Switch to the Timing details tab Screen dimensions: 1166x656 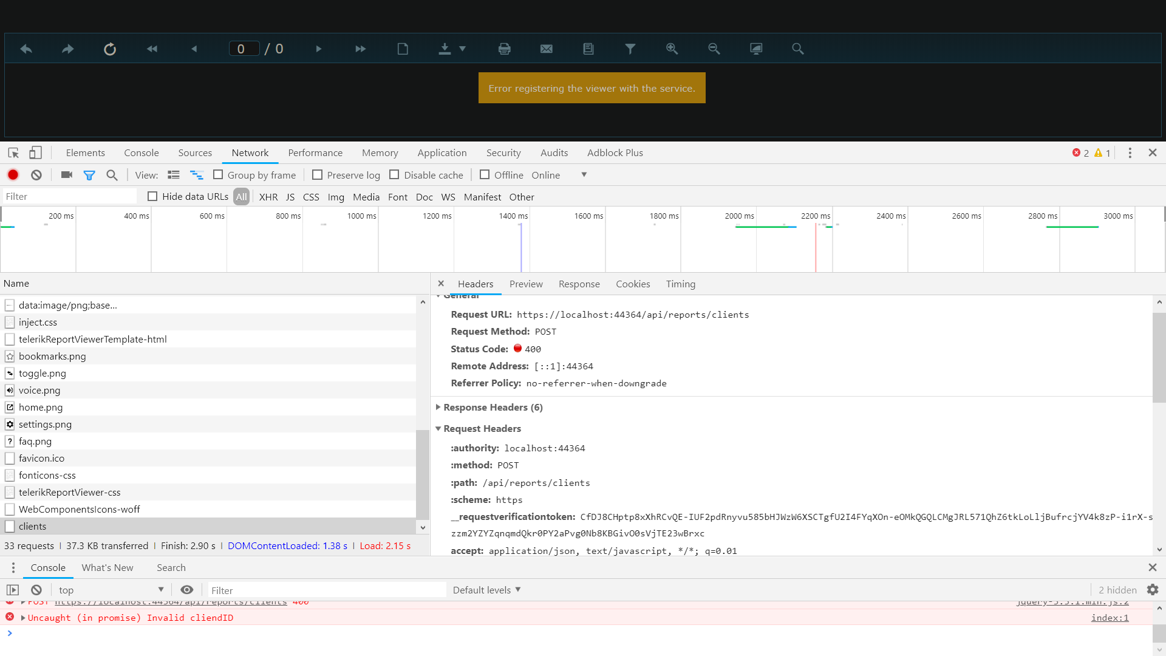point(681,284)
